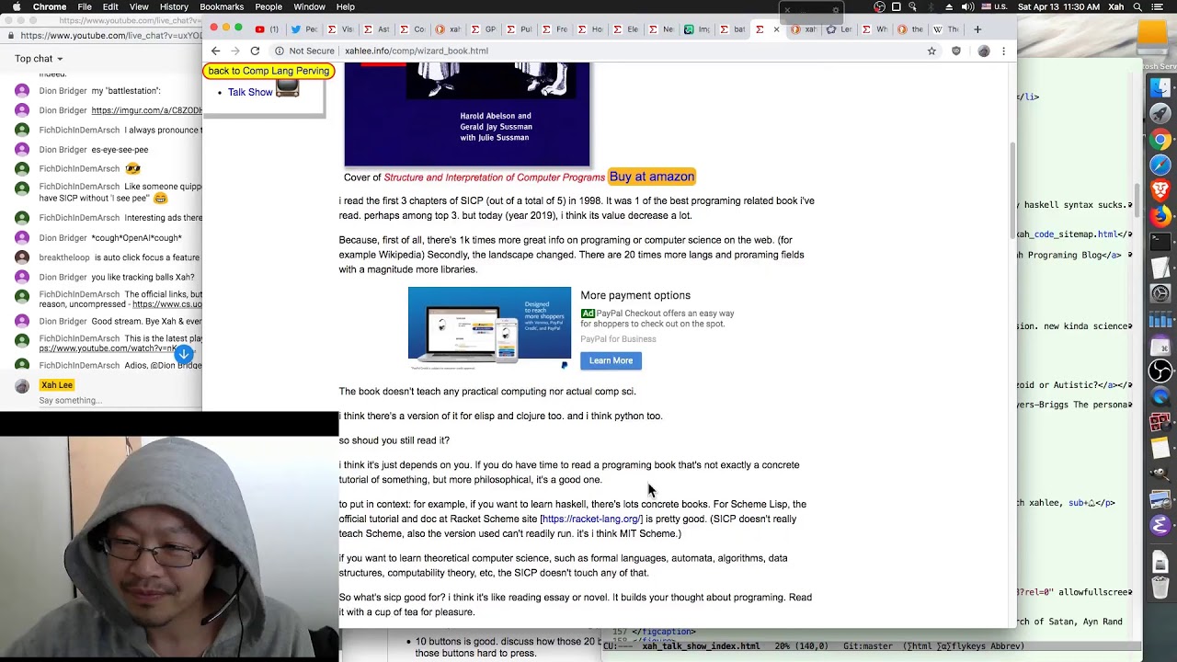1177x662 pixels.
Task: Open the Talk Show sidebar link
Action: [250, 92]
